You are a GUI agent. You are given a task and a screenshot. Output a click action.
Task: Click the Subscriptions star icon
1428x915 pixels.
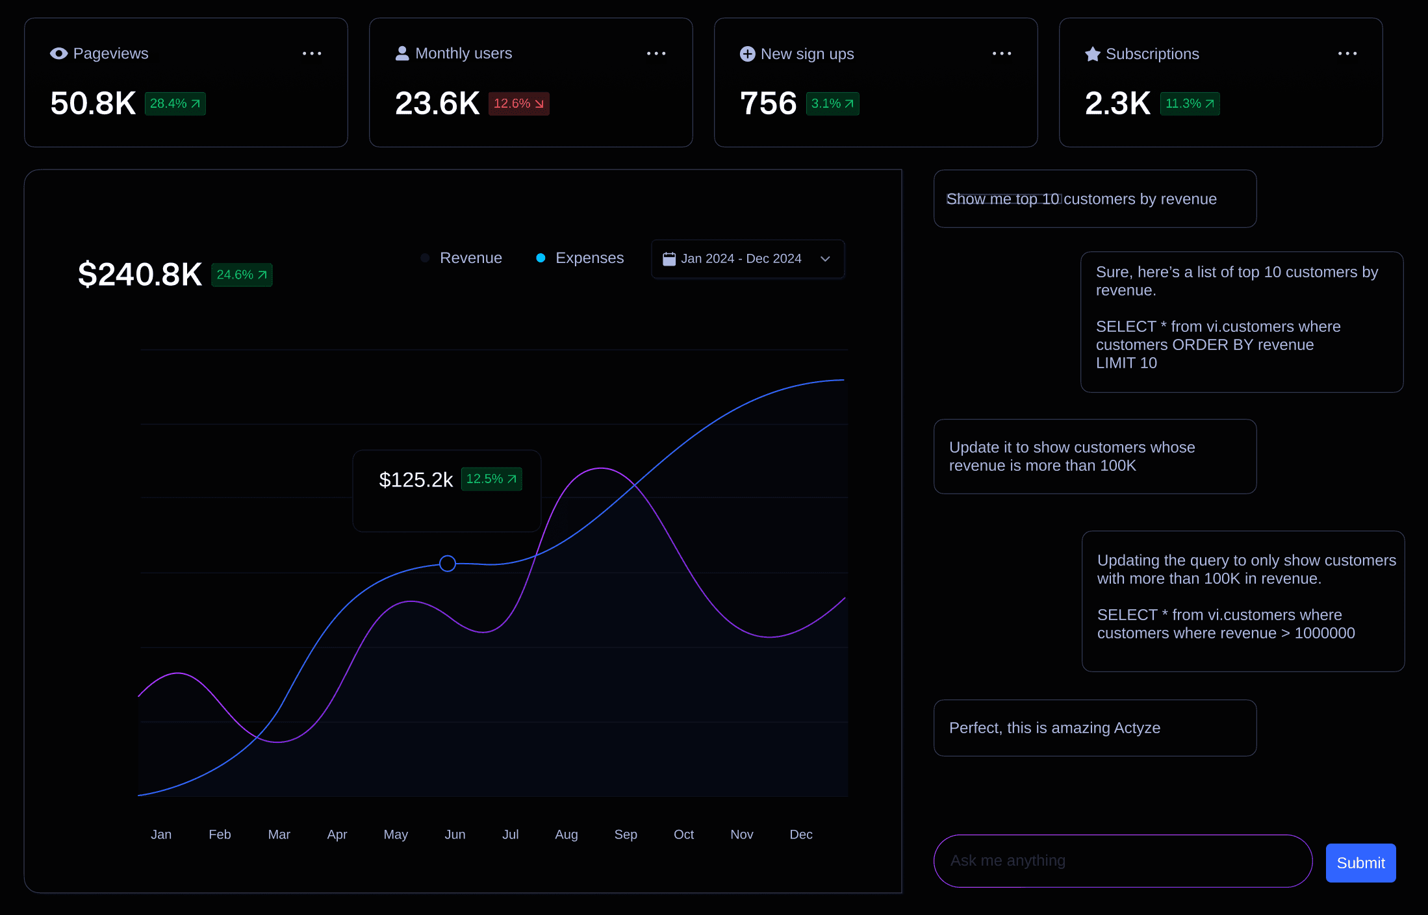[1093, 54]
